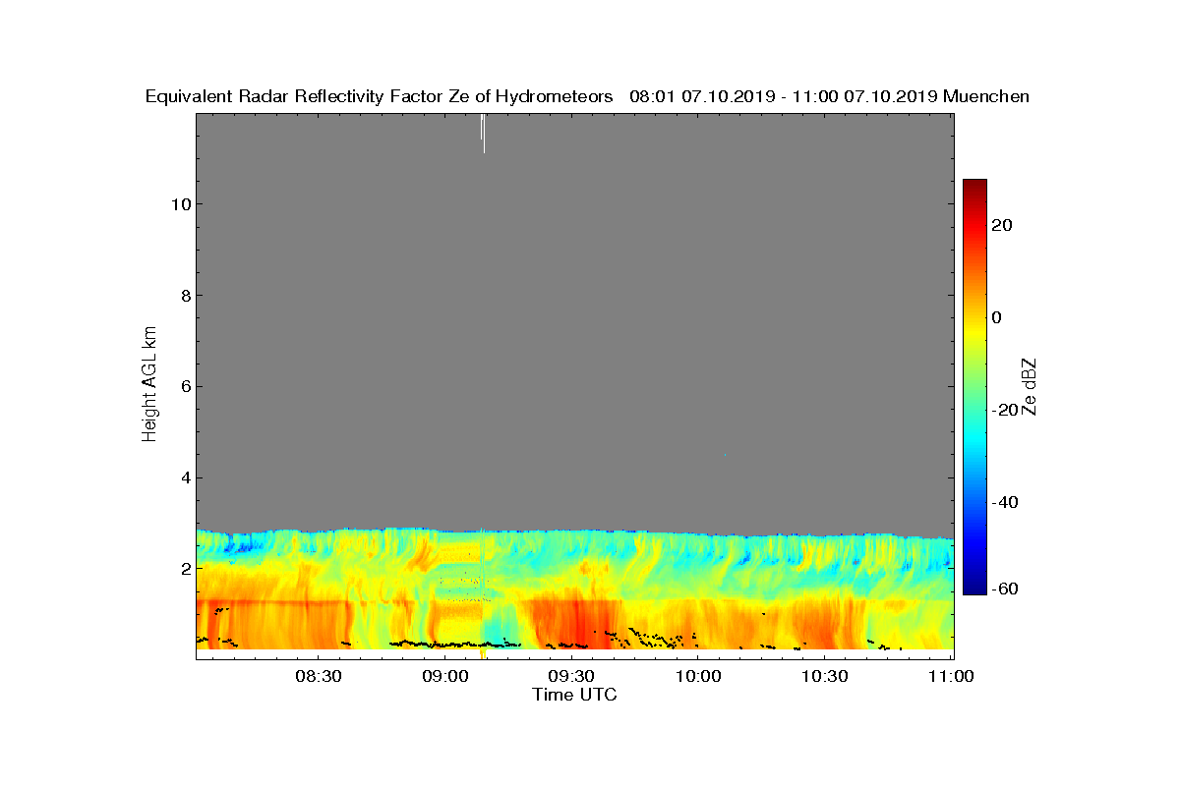This screenshot has height=786, width=1180.
Task: Click the plot title 'Equivalent Radar Reflectivity Factor Ze of Hydrometeors'
Action: 379,96
